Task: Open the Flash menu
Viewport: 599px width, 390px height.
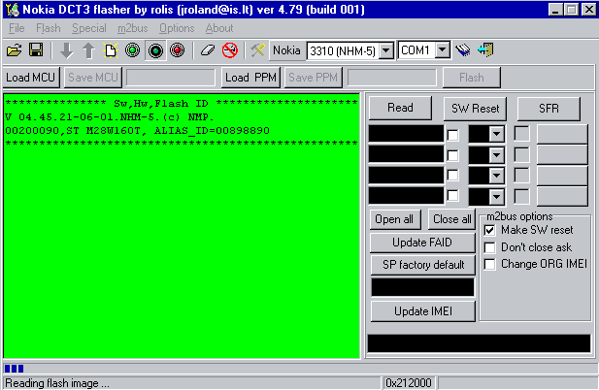Action: coord(49,28)
